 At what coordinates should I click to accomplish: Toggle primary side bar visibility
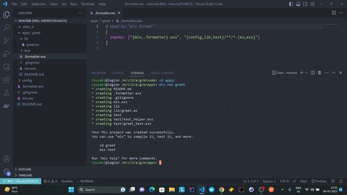pos(291,4)
